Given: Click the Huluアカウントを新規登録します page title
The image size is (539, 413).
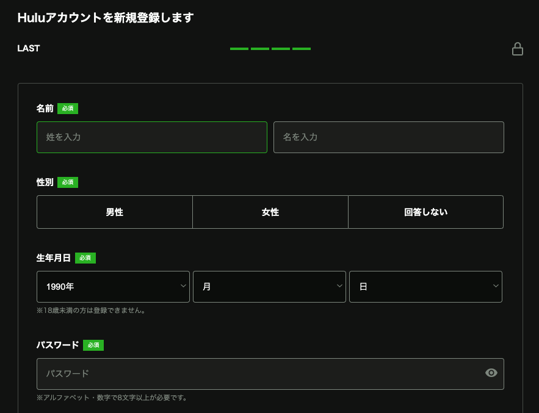Looking at the screenshot, I should [105, 18].
